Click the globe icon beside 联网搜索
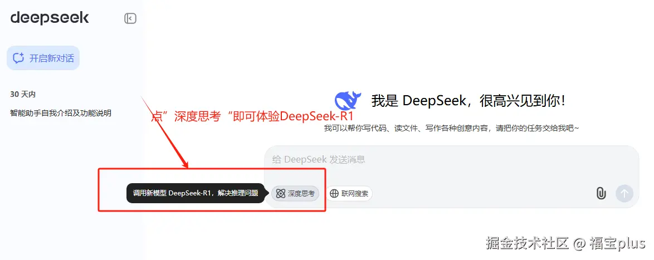 tap(334, 193)
